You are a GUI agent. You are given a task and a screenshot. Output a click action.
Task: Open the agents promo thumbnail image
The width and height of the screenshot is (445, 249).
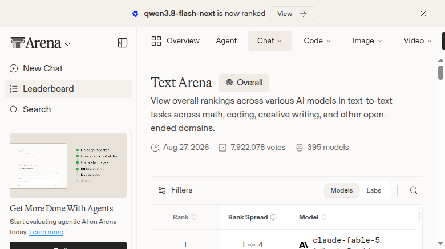[x=68, y=165]
